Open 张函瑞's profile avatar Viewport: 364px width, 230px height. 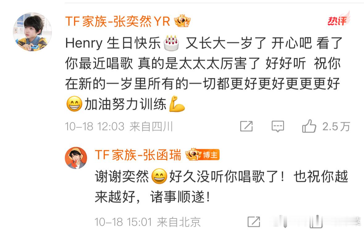click(76, 158)
